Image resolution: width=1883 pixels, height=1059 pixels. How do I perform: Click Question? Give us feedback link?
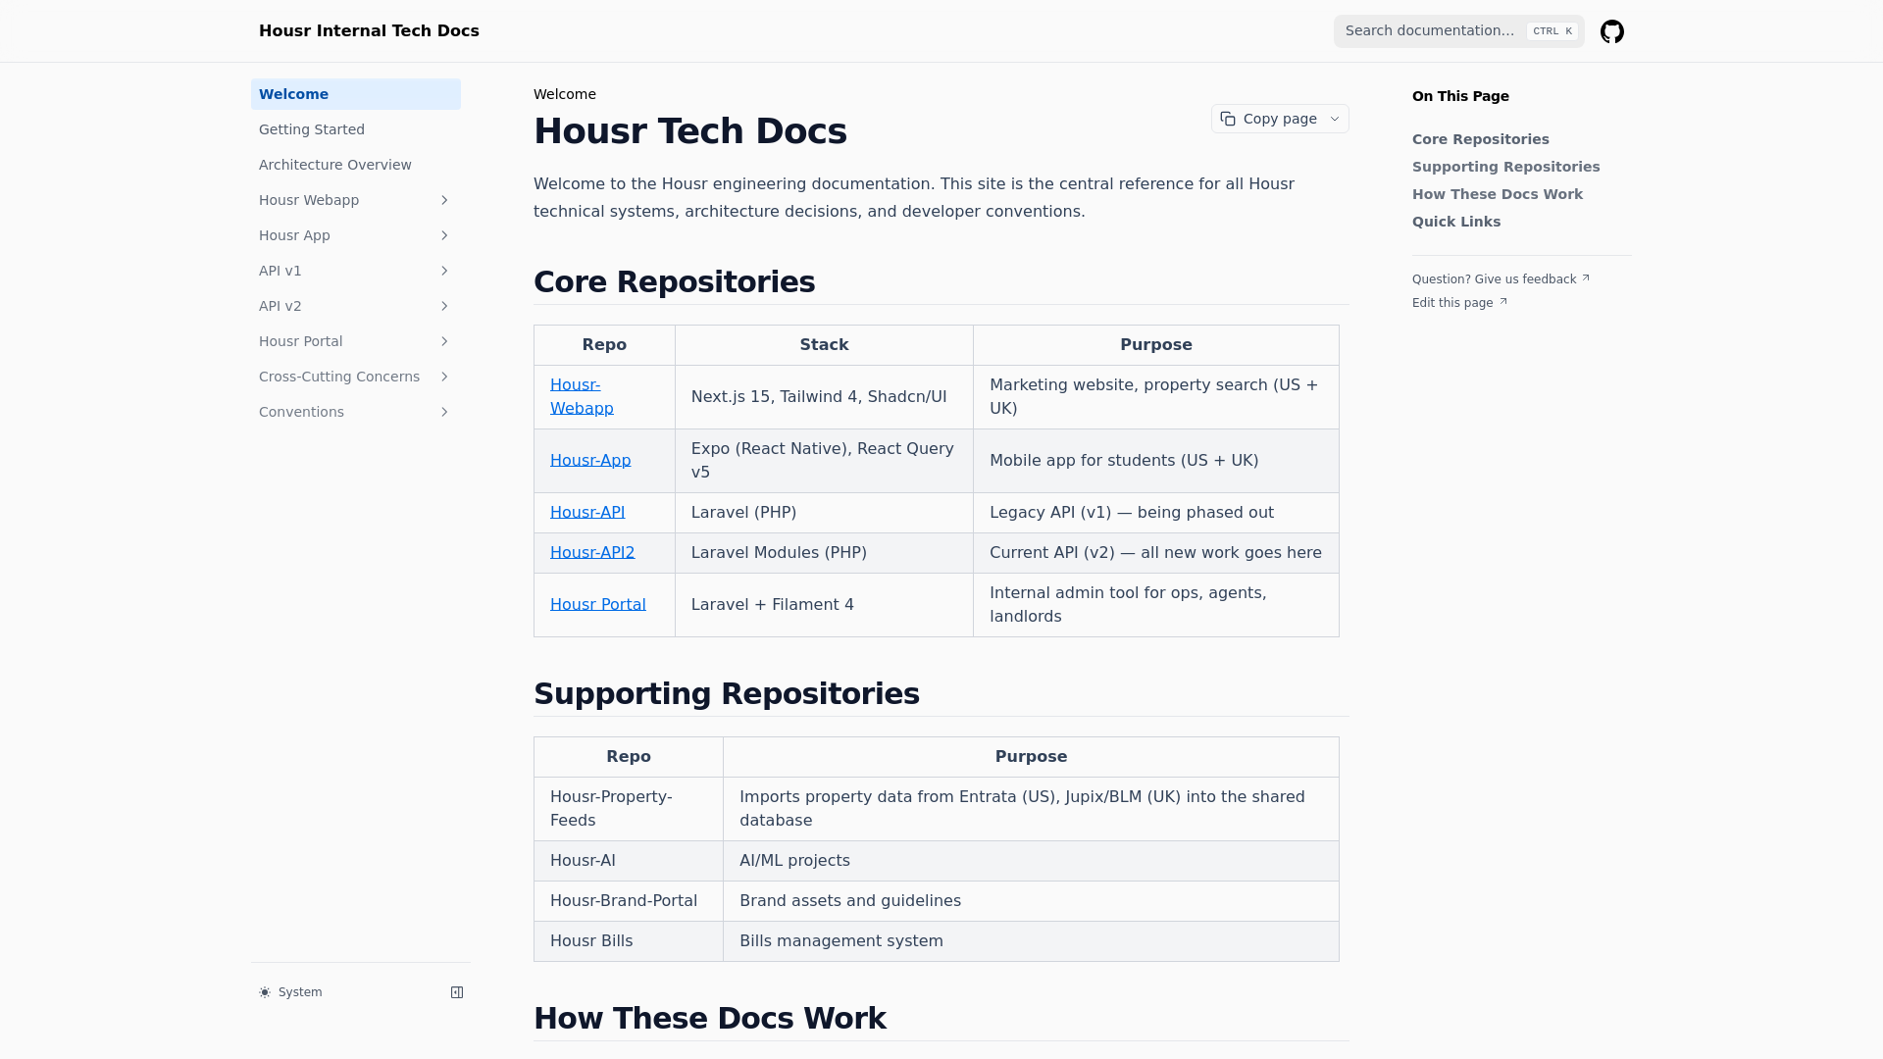(1501, 279)
